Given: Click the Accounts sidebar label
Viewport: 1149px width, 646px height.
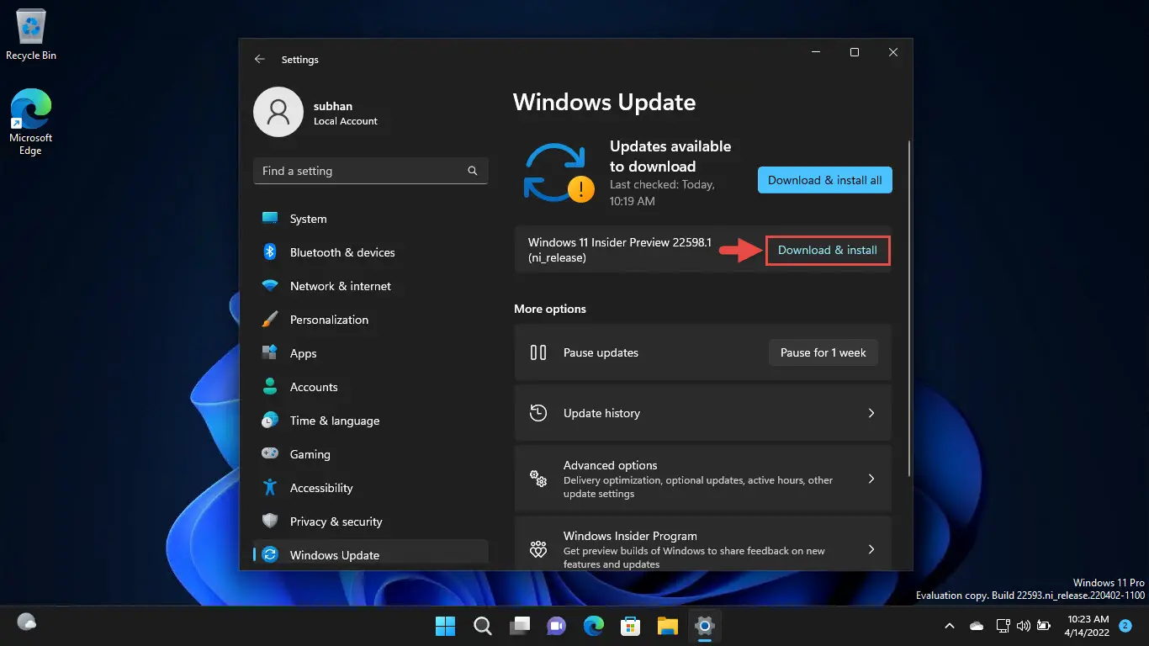Looking at the screenshot, I should (314, 387).
